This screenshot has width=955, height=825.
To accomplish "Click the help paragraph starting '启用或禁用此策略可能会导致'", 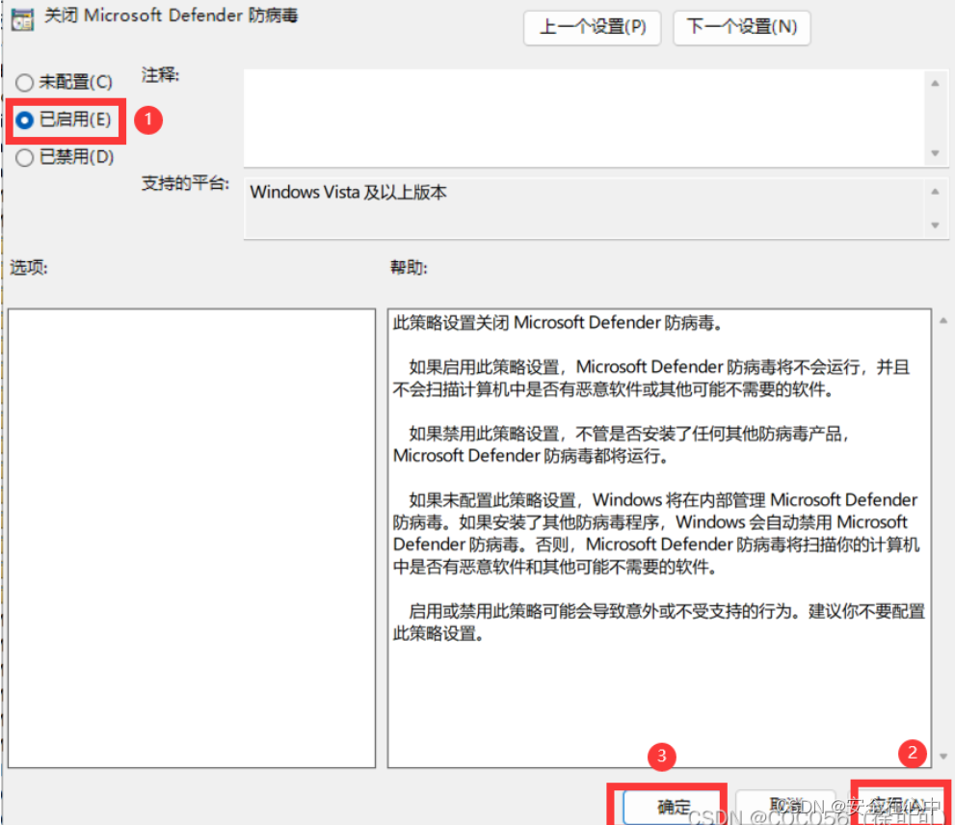I will pos(659,622).
